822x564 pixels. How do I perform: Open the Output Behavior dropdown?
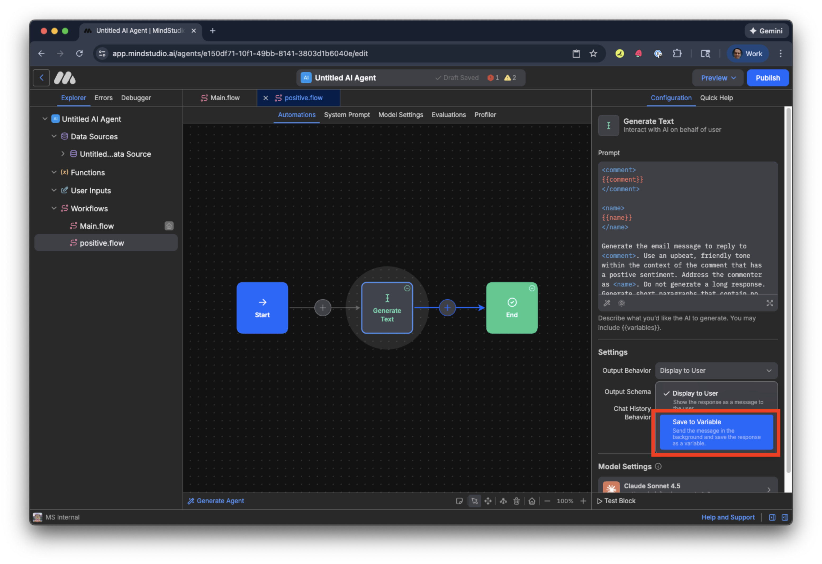(716, 370)
